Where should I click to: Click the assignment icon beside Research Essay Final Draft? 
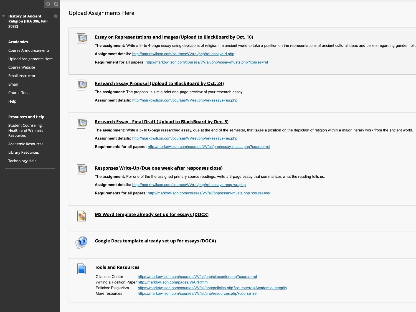click(82, 123)
